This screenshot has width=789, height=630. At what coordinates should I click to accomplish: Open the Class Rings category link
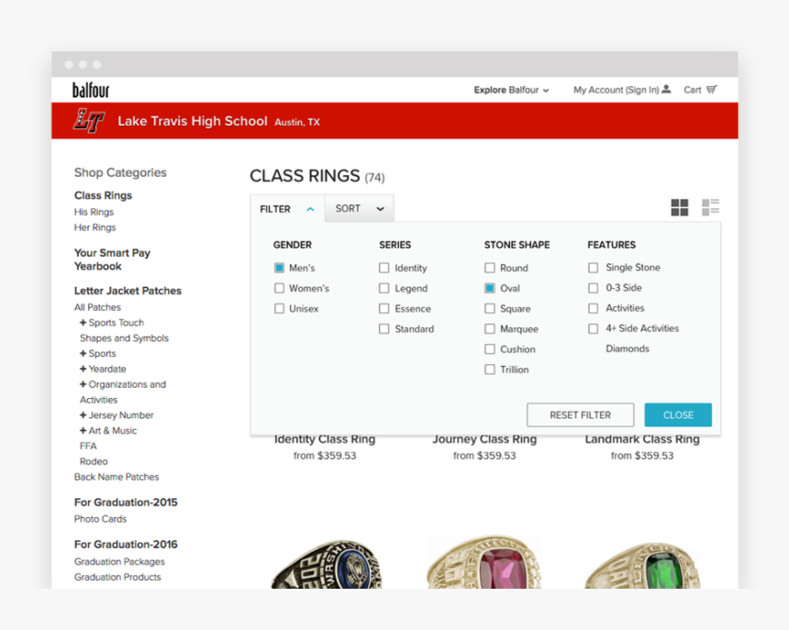pyautogui.click(x=103, y=195)
